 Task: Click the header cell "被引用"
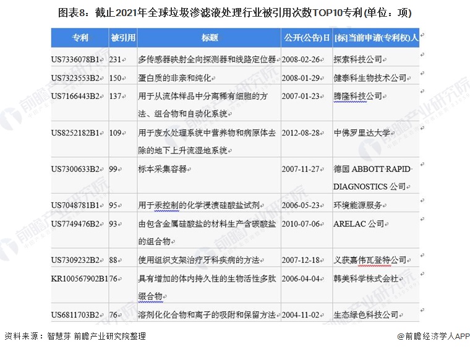[x=123, y=38]
